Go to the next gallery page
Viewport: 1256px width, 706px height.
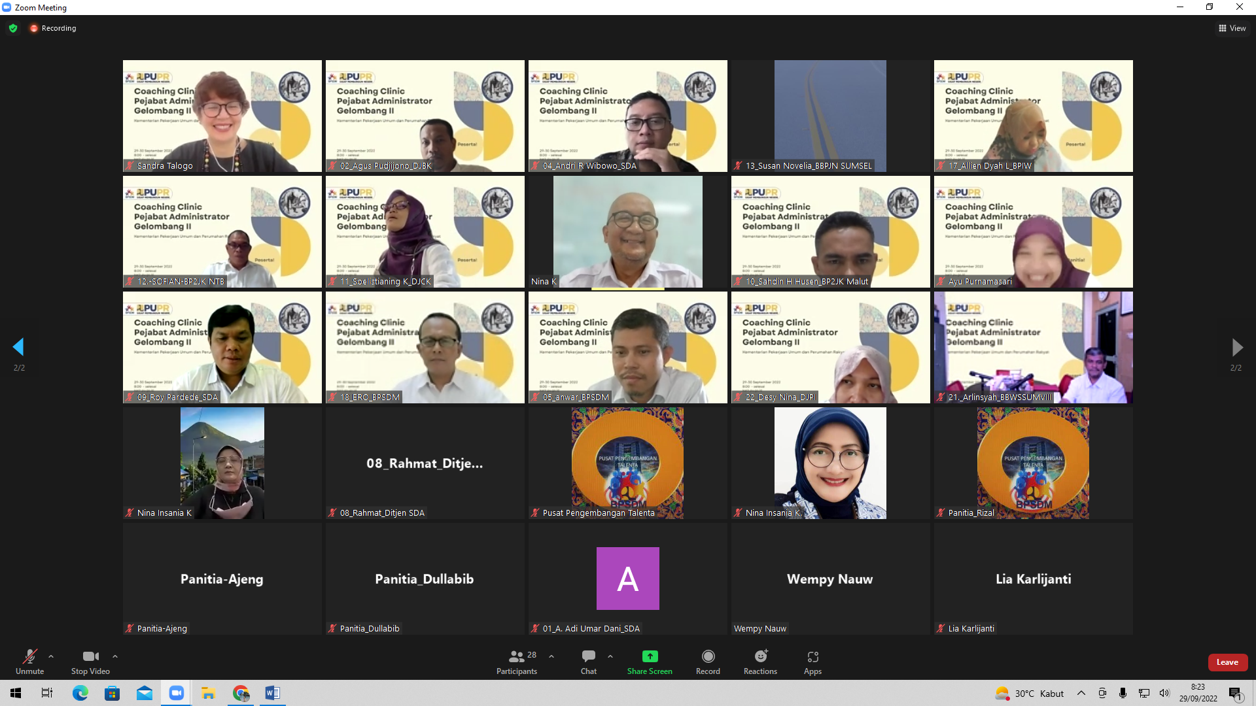[x=1236, y=347]
